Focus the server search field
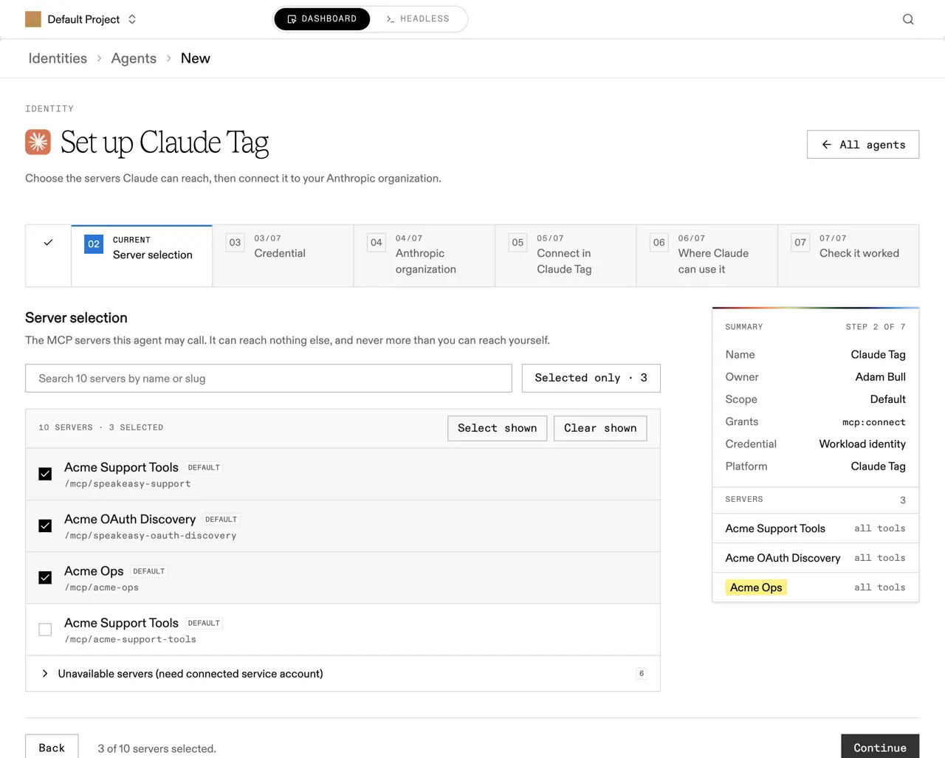The width and height of the screenshot is (945, 758). (269, 378)
